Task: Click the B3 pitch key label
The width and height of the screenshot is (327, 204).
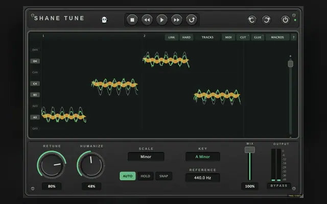Action: click(35, 95)
